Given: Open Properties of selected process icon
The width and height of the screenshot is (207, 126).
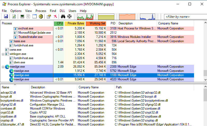Looking at the screenshot, I should 49,16.
